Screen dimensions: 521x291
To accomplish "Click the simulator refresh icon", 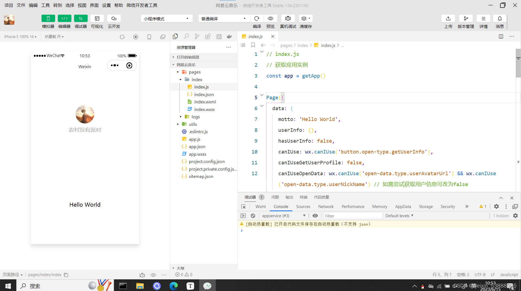I will [x=122, y=37].
